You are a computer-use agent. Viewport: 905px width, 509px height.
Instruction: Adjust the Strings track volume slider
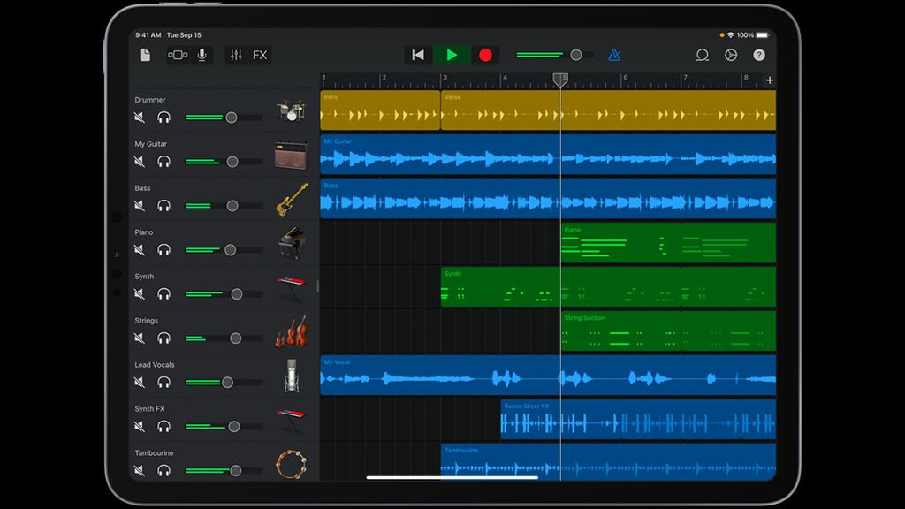(x=233, y=338)
